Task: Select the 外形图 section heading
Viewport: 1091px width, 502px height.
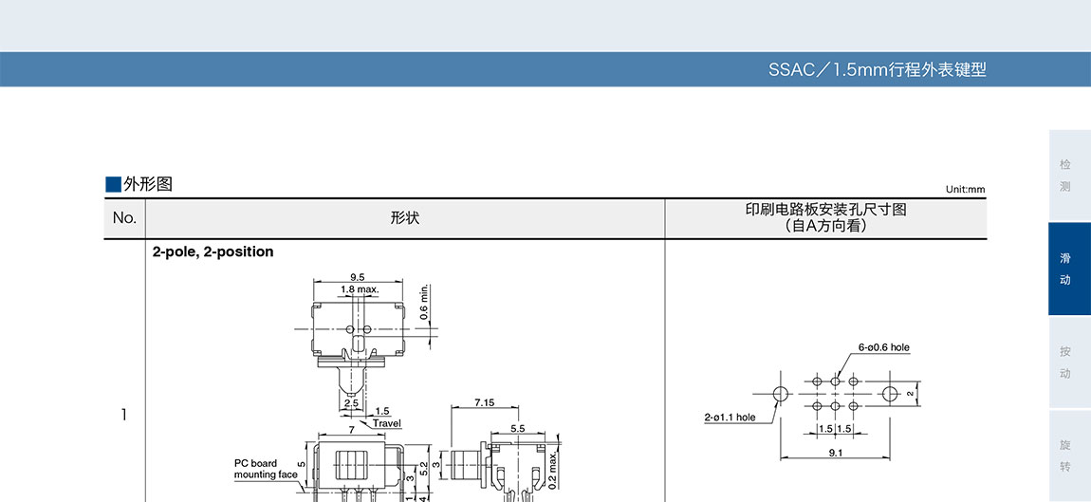Action: 148,184
